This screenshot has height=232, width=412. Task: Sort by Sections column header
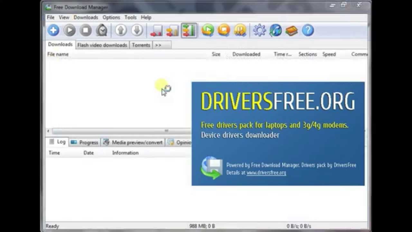(307, 54)
